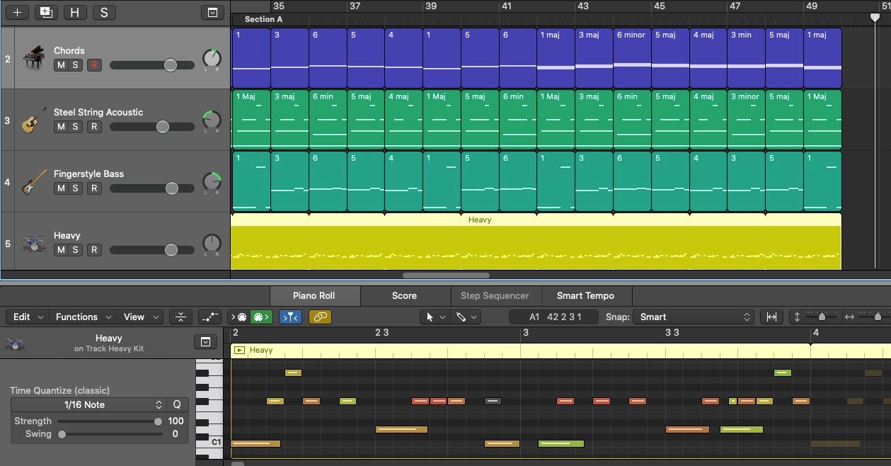Click the Steel String Acoustic volume slider
891x466 pixels.
pos(152,127)
